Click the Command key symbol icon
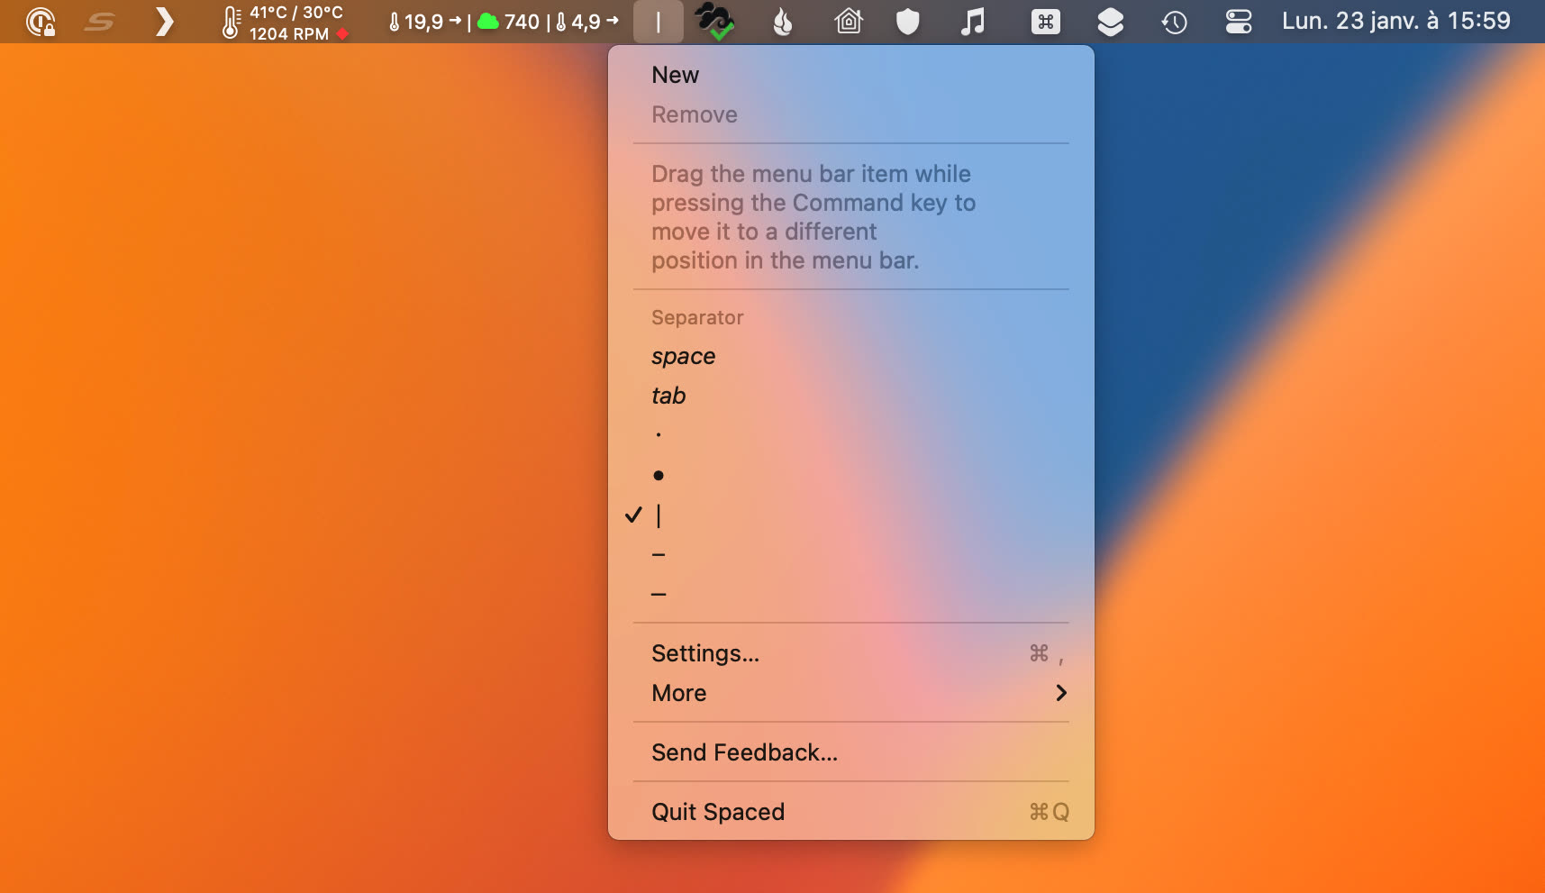This screenshot has width=1545, height=893. tap(1046, 22)
